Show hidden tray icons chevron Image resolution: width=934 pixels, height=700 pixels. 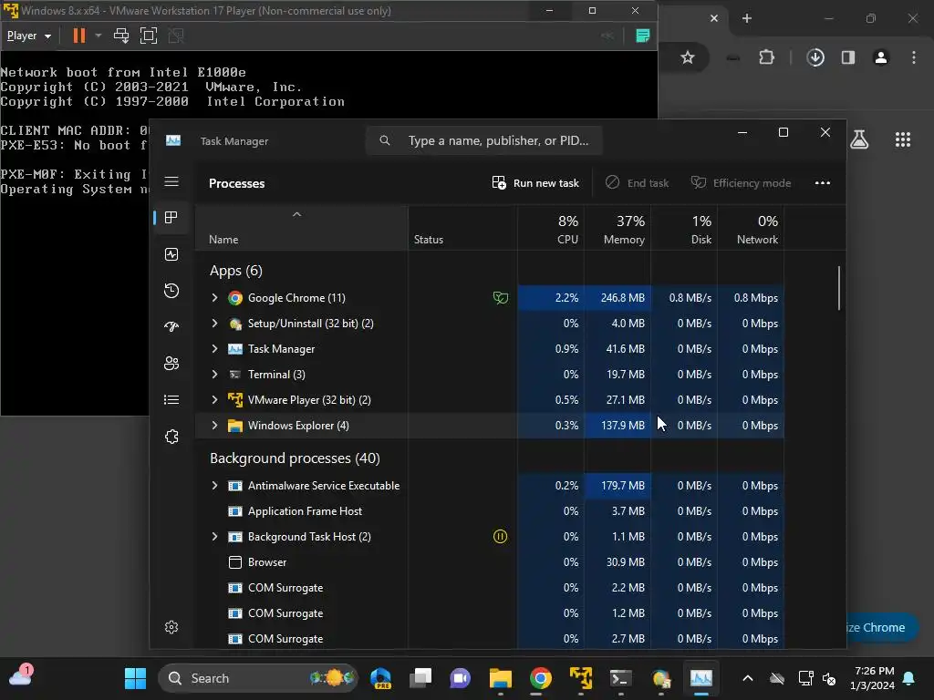pyautogui.click(x=748, y=678)
